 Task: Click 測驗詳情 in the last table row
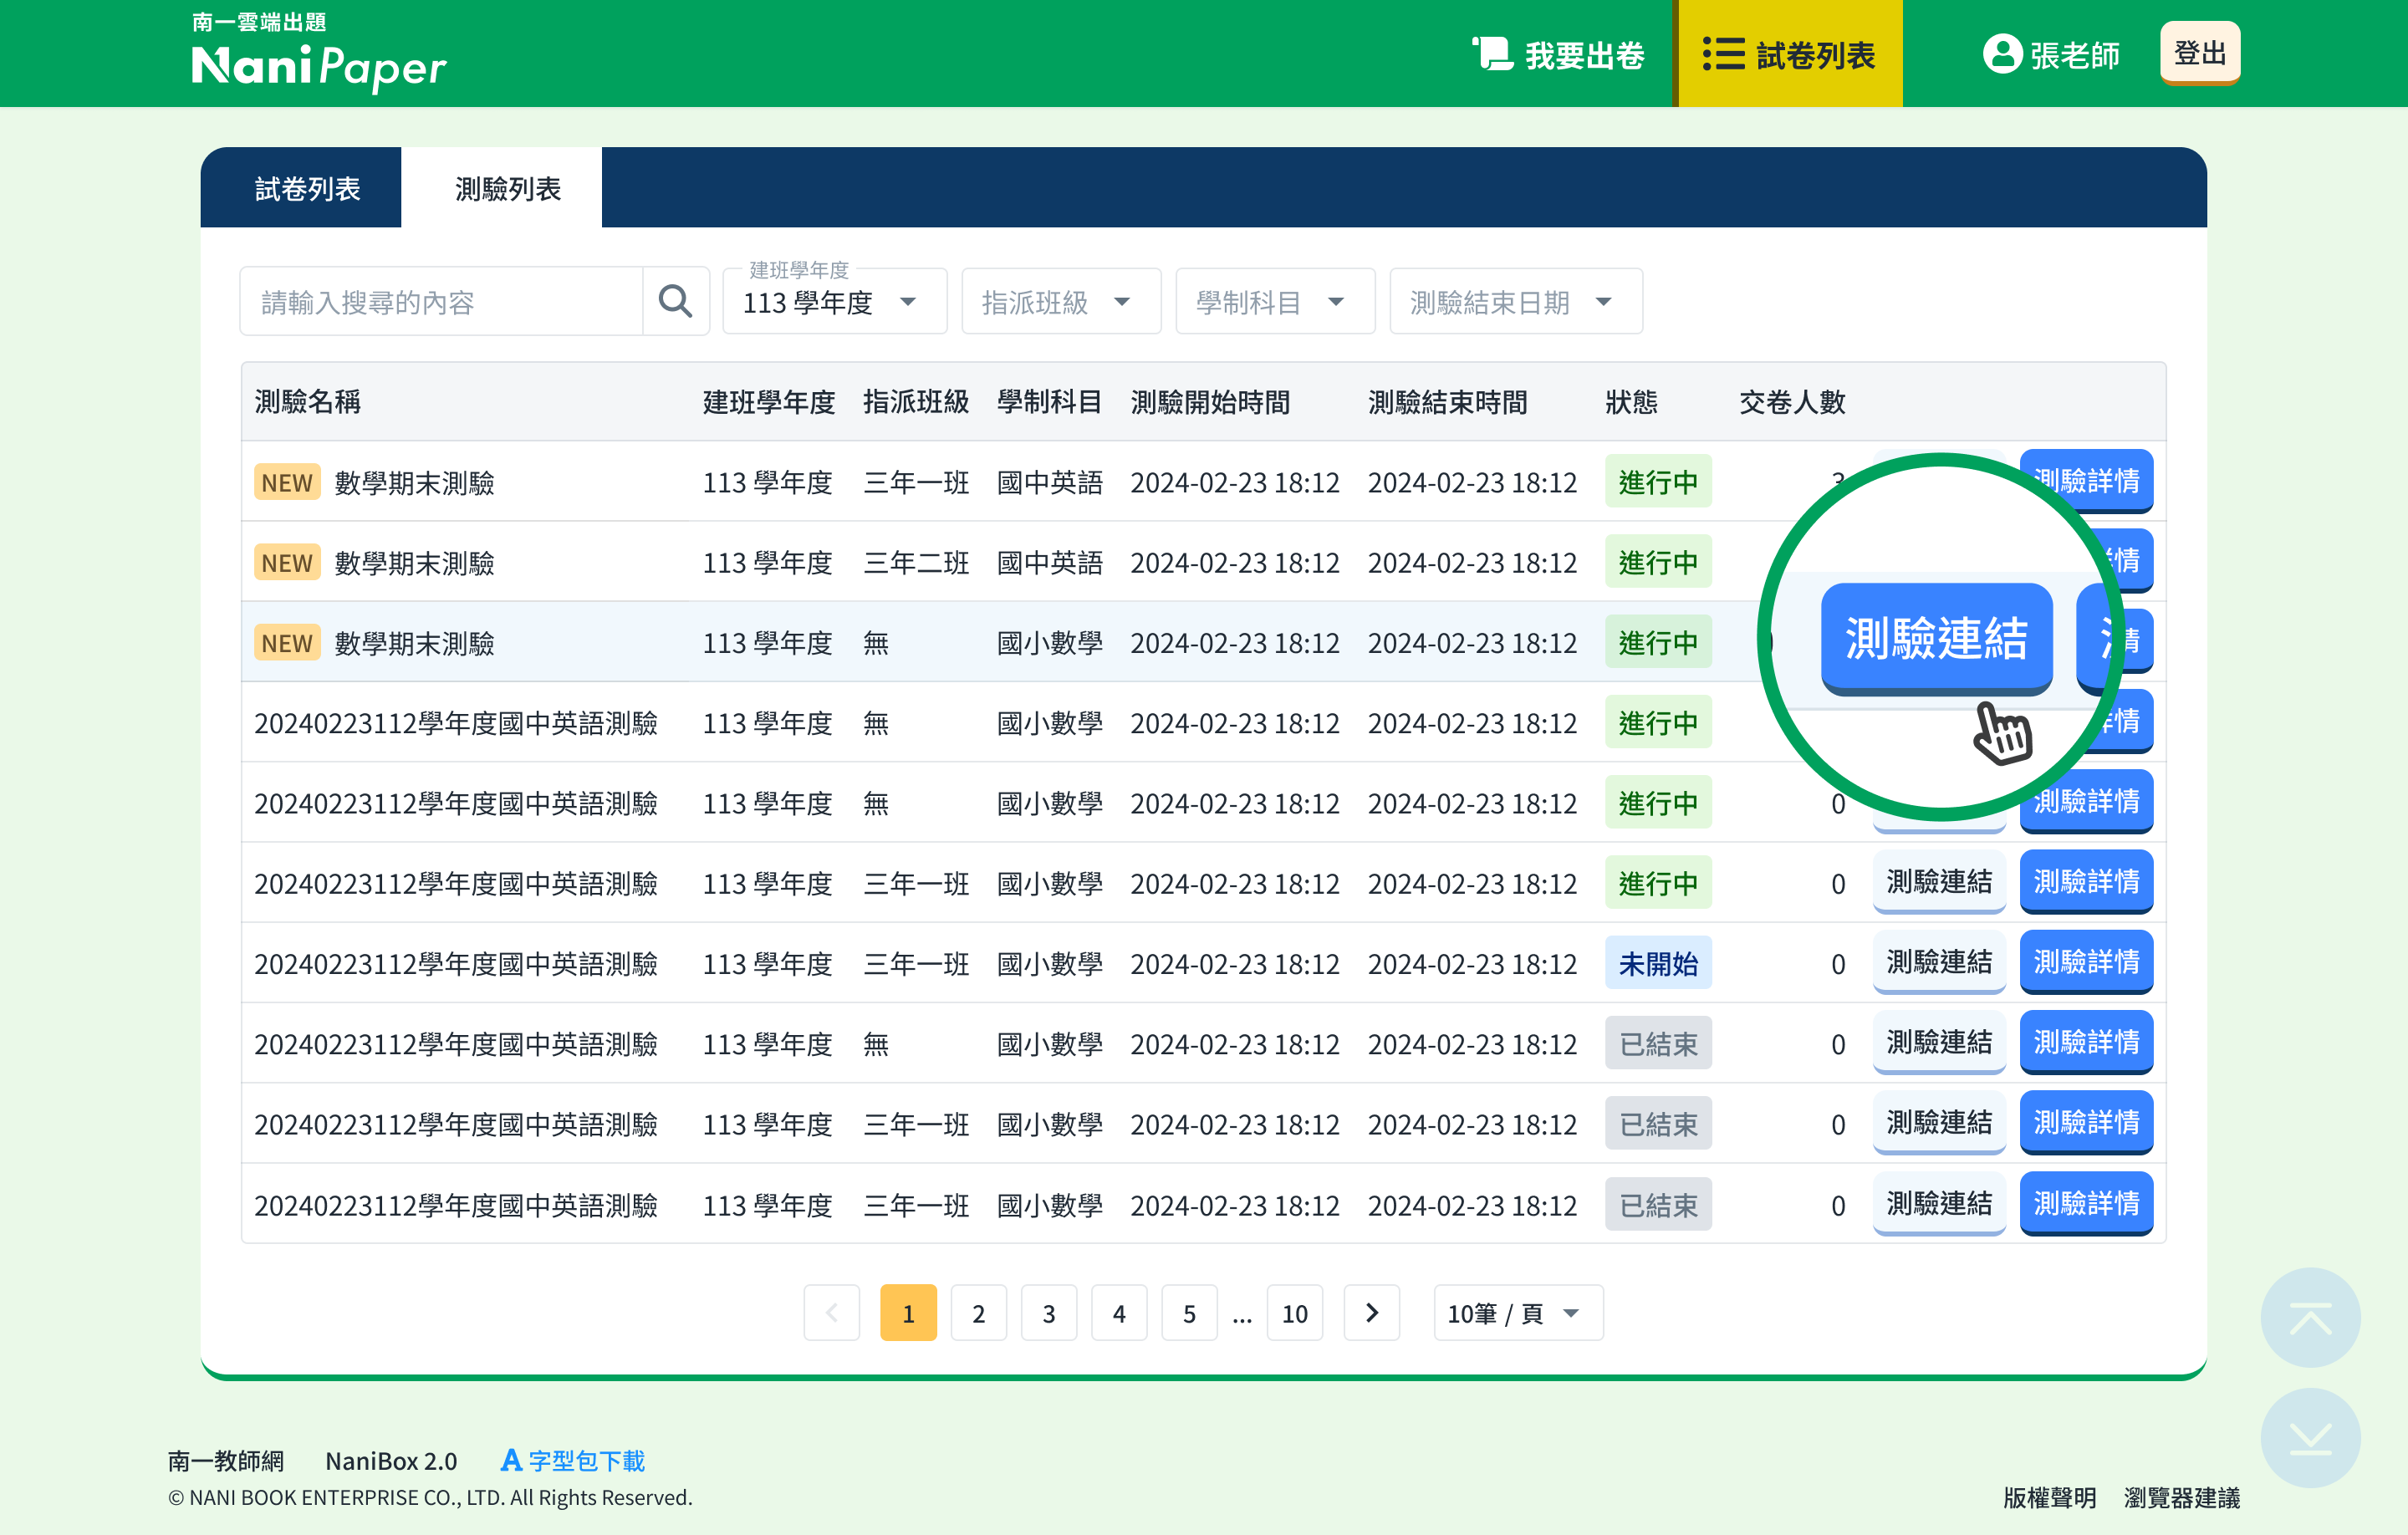[2086, 1203]
